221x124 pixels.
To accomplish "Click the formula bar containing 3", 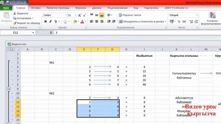I will pyautogui.click(x=137, y=33).
